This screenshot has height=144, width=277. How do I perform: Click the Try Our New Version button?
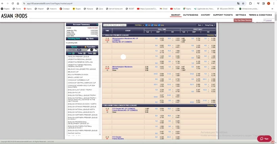pyautogui.click(x=243, y=20)
